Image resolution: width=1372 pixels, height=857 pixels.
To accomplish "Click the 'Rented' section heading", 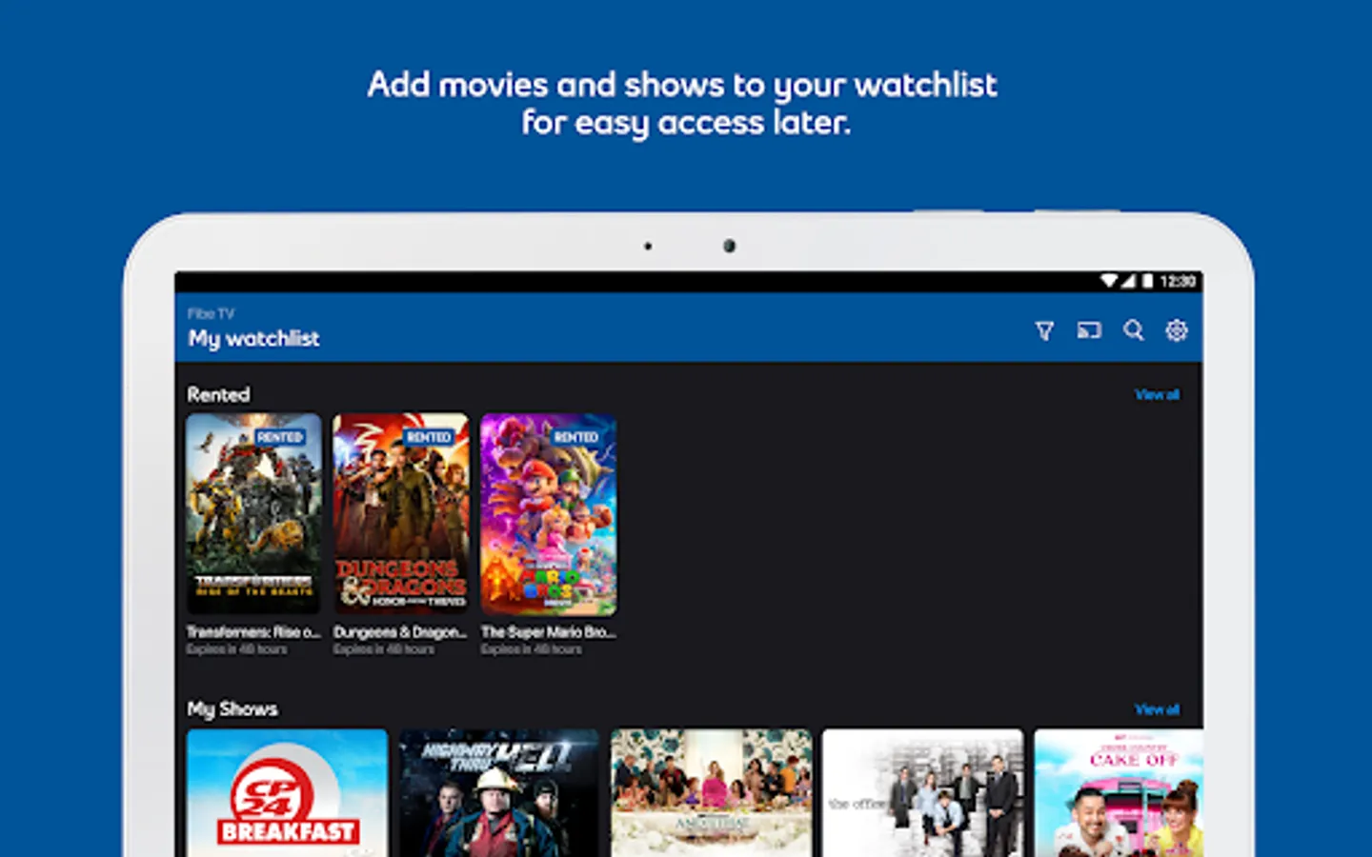I will coord(218,394).
